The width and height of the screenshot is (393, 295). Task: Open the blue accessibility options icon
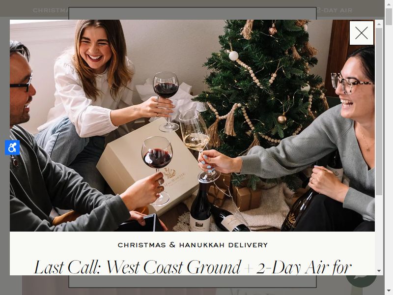(x=12, y=147)
